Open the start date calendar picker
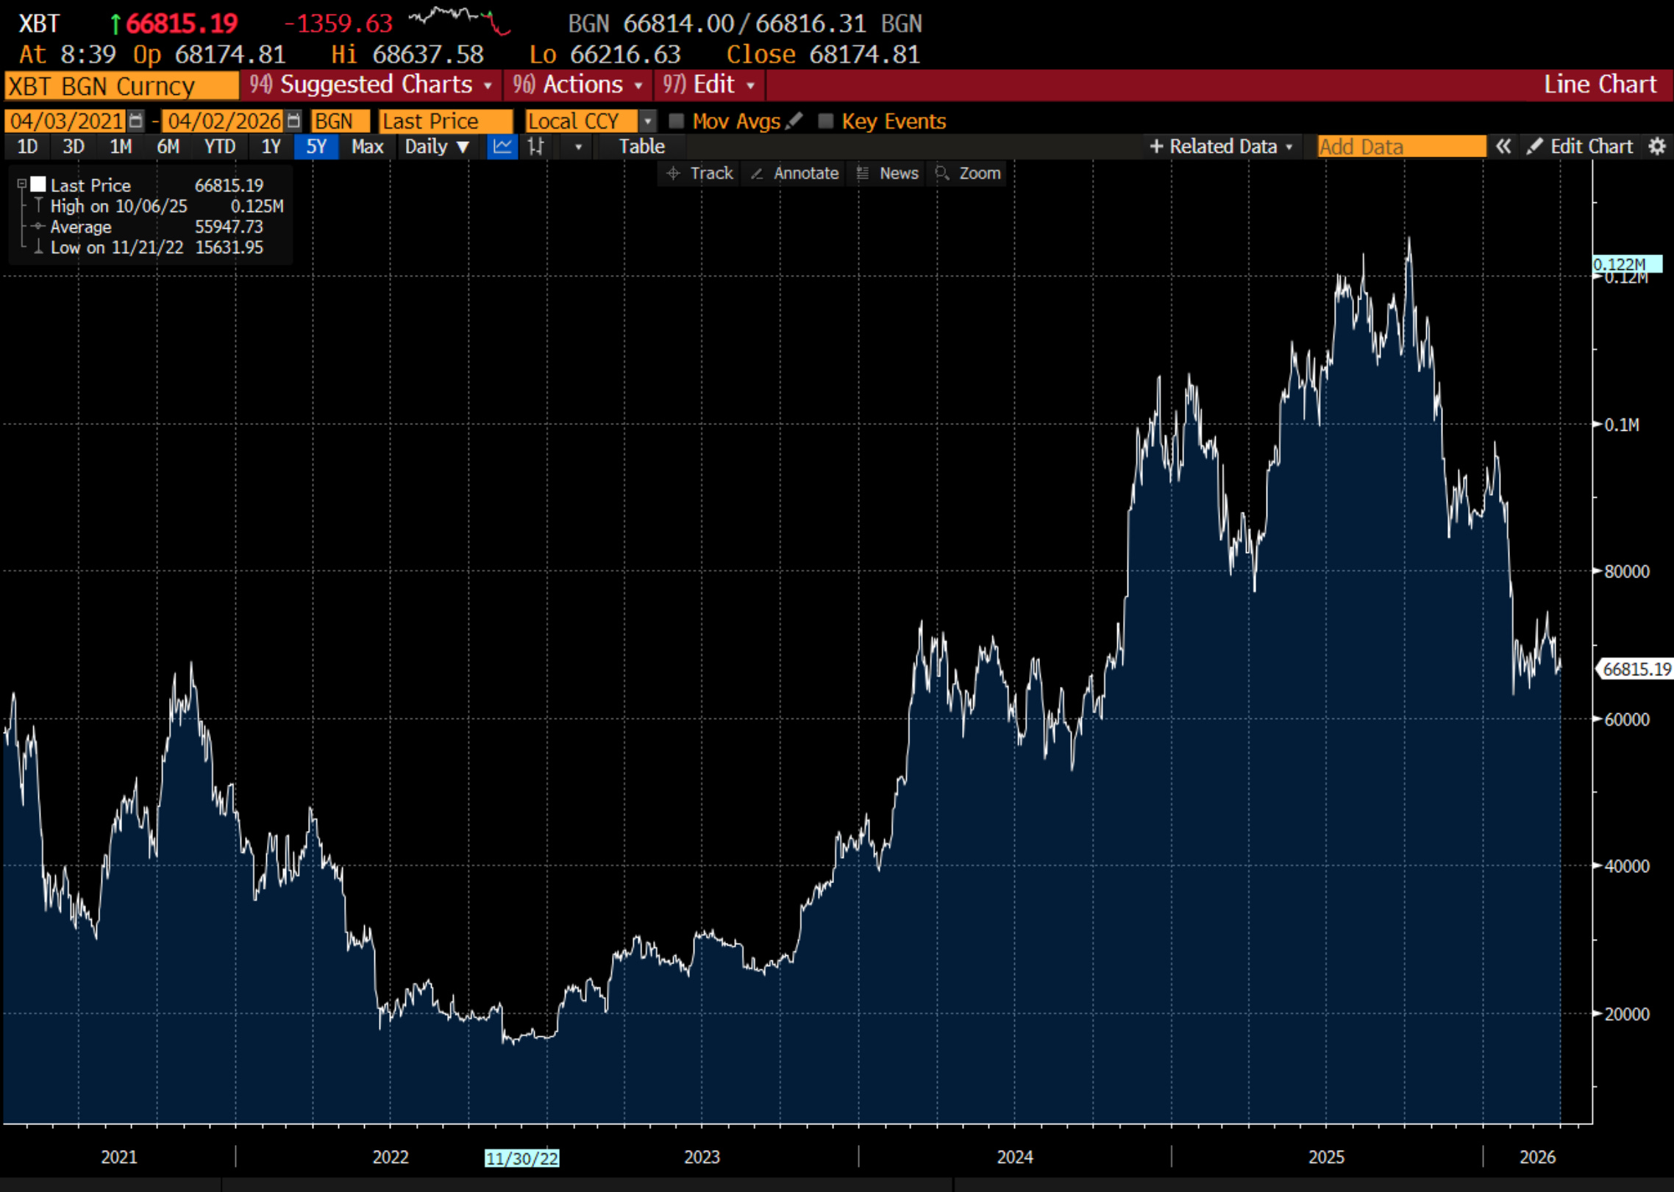 pyautogui.click(x=136, y=121)
